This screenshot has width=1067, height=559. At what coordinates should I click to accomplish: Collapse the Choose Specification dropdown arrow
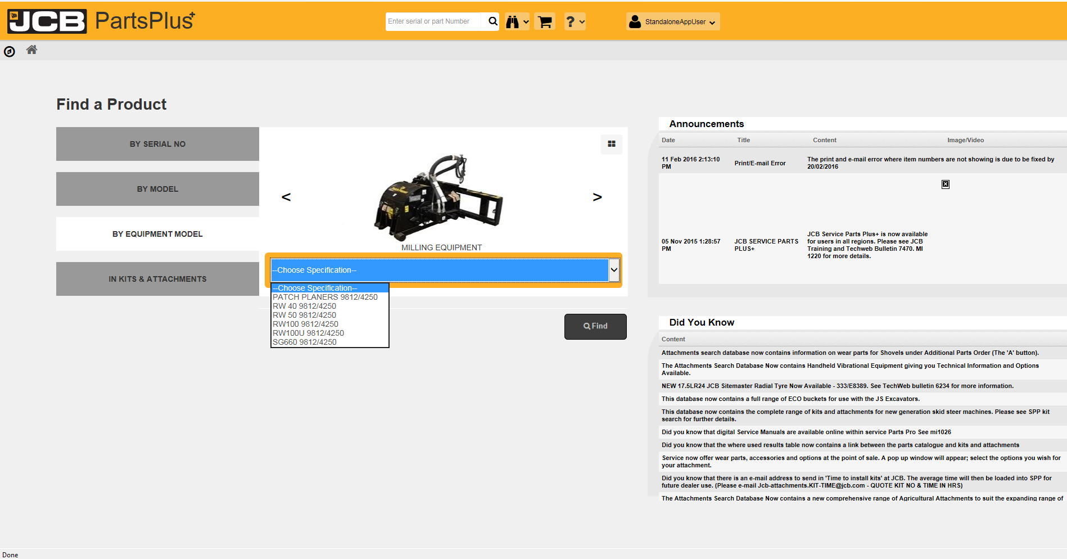tap(614, 270)
